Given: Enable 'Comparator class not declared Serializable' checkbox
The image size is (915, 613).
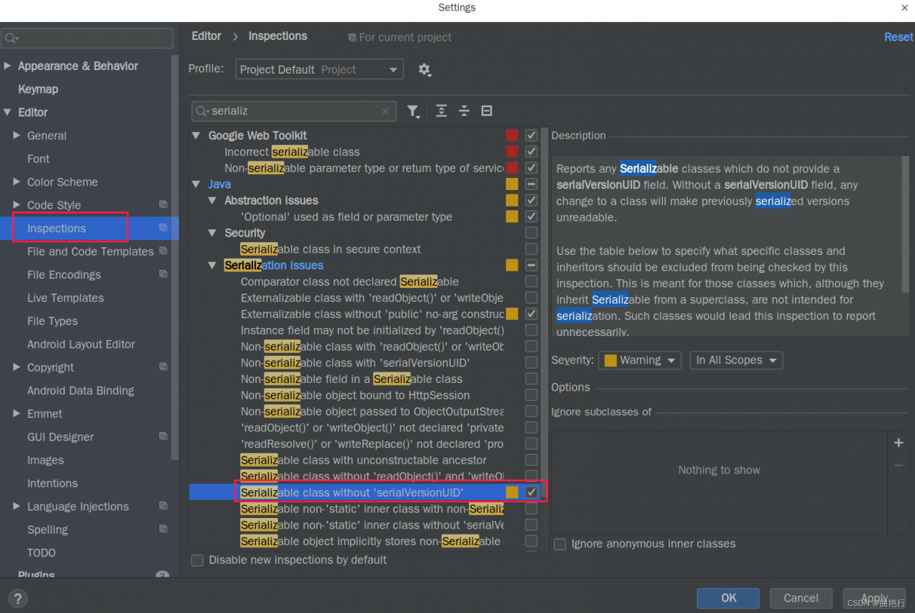Looking at the screenshot, I should point(531,281).
